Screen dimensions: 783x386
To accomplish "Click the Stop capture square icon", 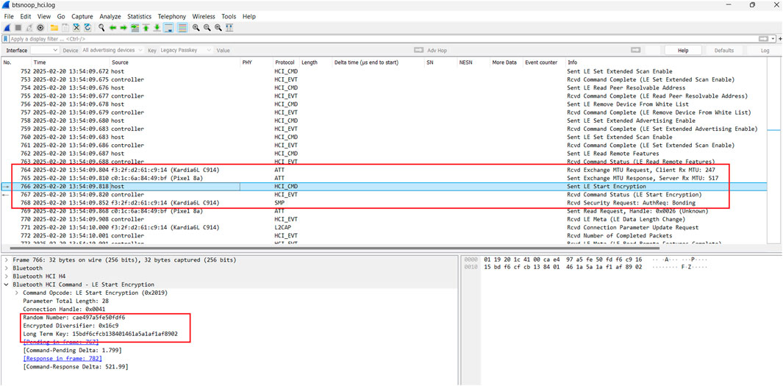I will pos(18,27).
